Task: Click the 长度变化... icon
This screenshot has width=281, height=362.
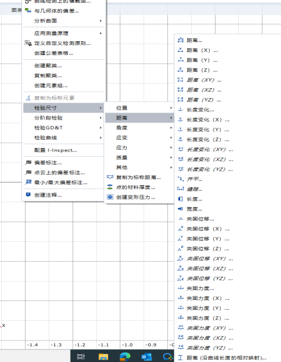Action: coord(181,110)
